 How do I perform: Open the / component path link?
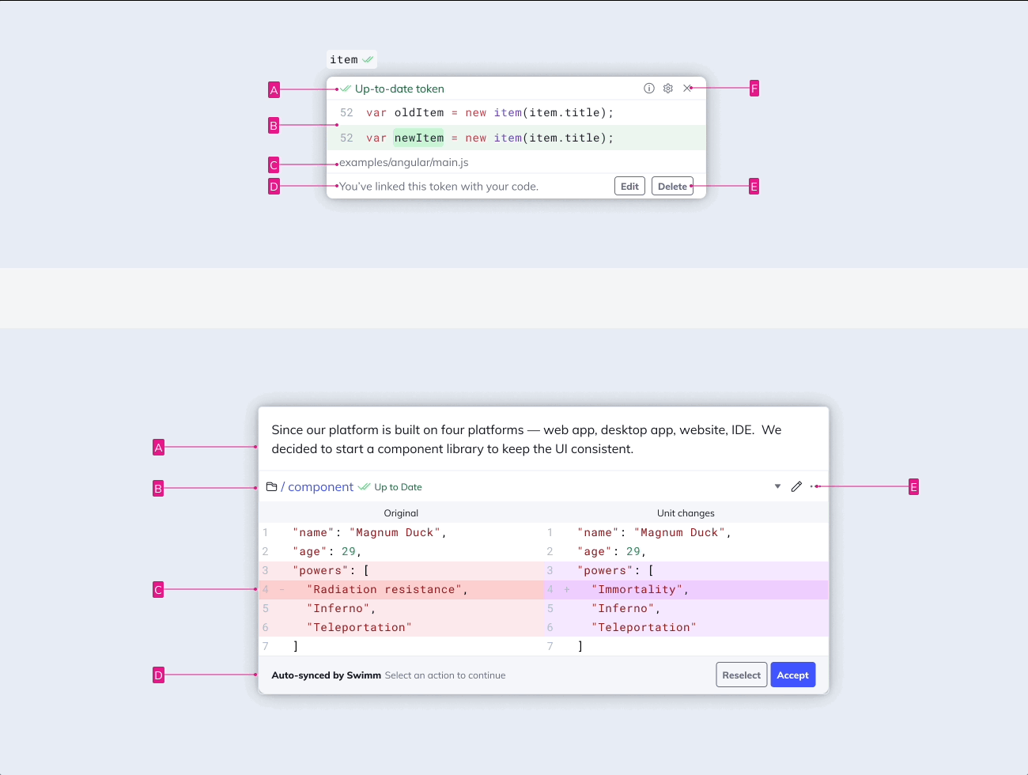click(318, 487)
